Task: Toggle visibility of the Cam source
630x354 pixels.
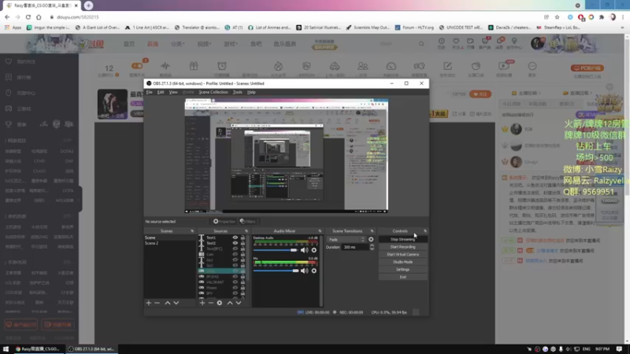Action: click(235, 254)
